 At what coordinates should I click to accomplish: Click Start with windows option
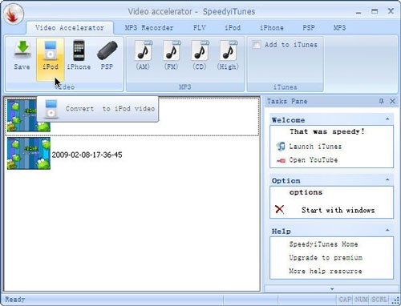(x=338, y=210)
